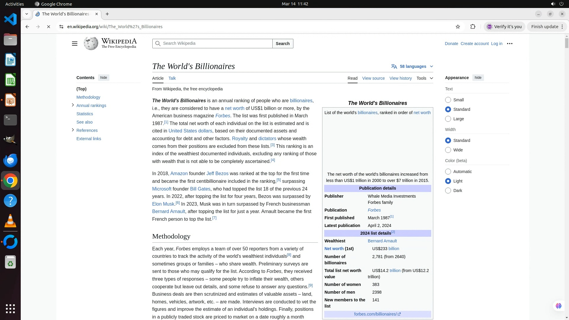Open Wikipedia main menu hamburger icon

(x=74, y=44)
